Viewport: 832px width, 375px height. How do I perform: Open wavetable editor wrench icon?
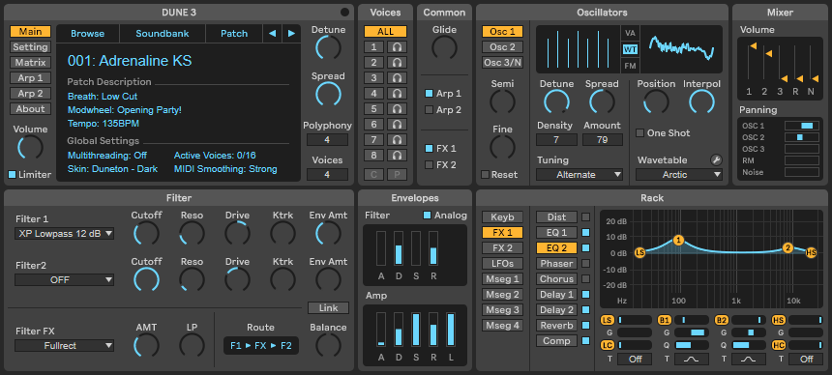coord(716,159)
